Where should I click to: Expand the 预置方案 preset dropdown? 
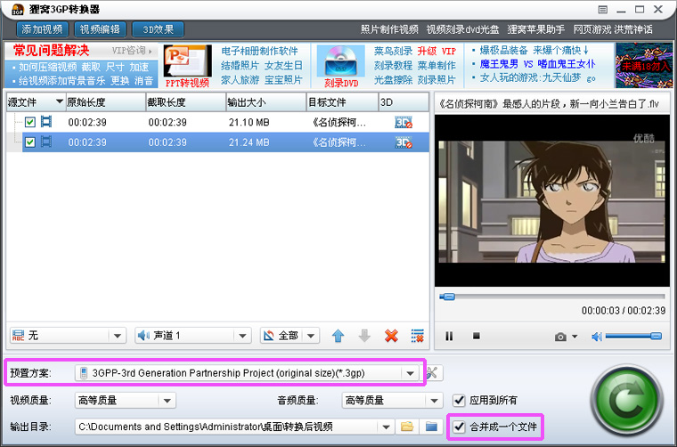pos(410,373)
